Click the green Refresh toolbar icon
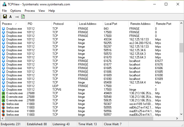Screen dimensions: 184x127 23,17
